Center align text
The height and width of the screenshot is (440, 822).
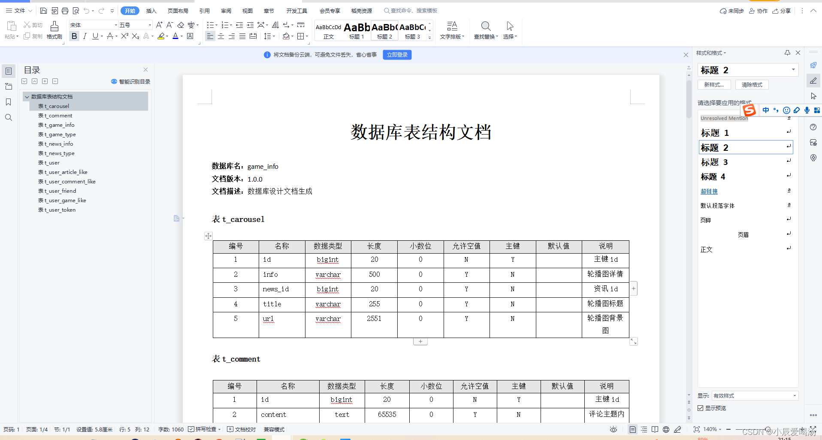[221, 36]
